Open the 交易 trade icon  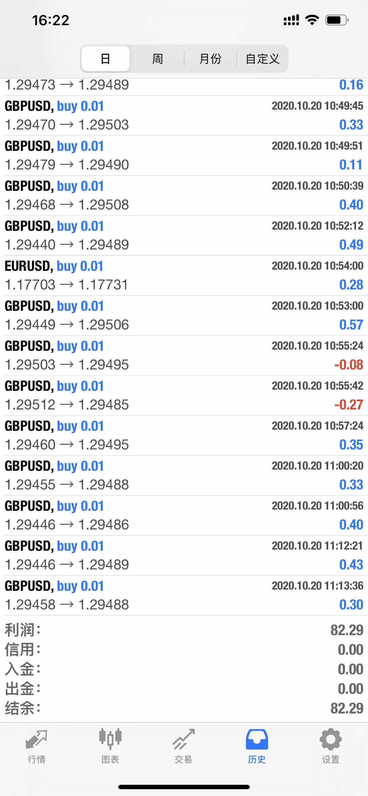tap(183, 739)
